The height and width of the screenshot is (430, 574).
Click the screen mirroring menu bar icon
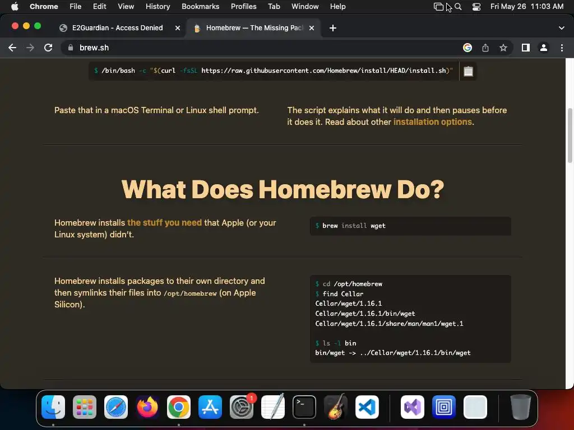coord(438,7)
